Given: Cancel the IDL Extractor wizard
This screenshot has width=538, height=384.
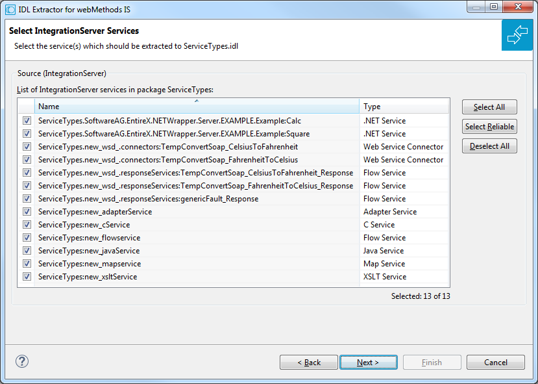Looking at the screenshot, I should pos(495,363).
